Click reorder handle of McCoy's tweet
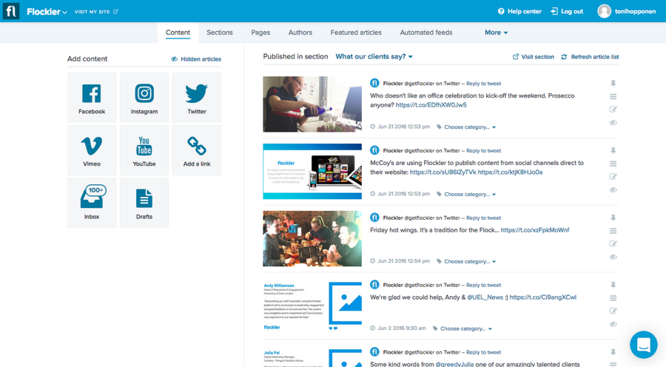Viewport: 666px width, 367px height. pos(613,164)
